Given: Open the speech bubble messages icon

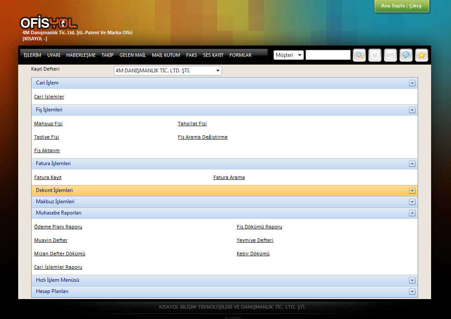Looking at the screenshot, I should point(406,55).
